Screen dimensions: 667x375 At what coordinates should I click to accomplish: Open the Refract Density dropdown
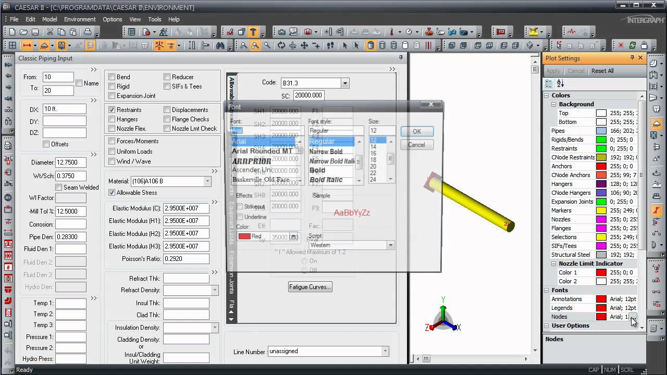tap(214, 290)
